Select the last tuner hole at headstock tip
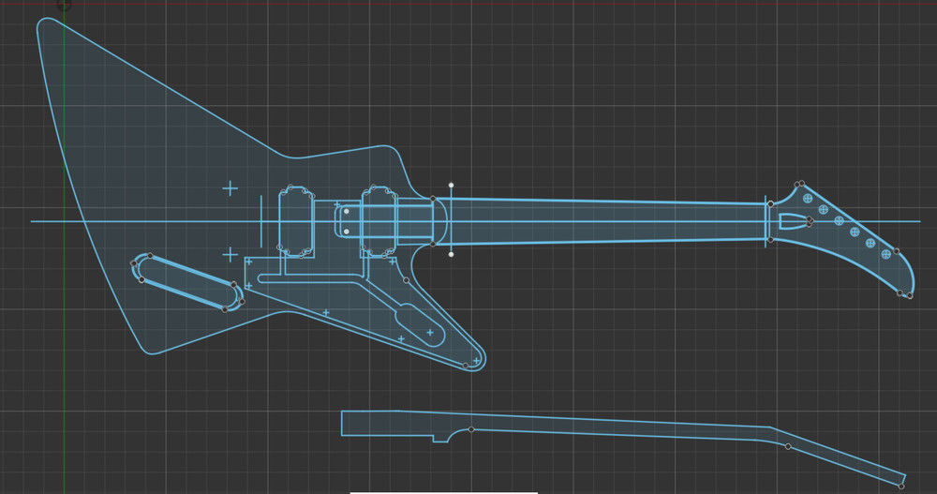The width and height of the screenshot is (937, 494). click(x=885, y=254)
